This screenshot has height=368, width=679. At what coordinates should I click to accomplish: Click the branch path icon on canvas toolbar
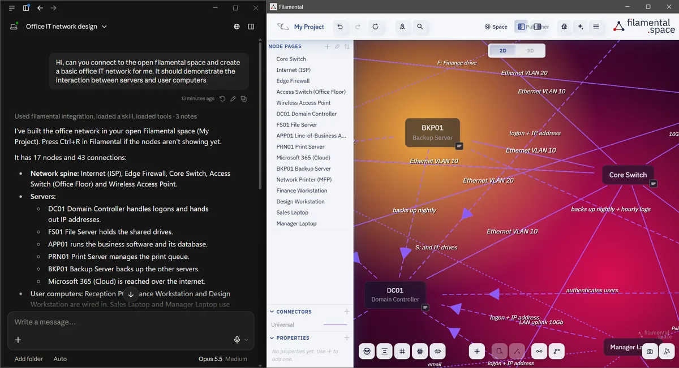[x=557, y=351]
